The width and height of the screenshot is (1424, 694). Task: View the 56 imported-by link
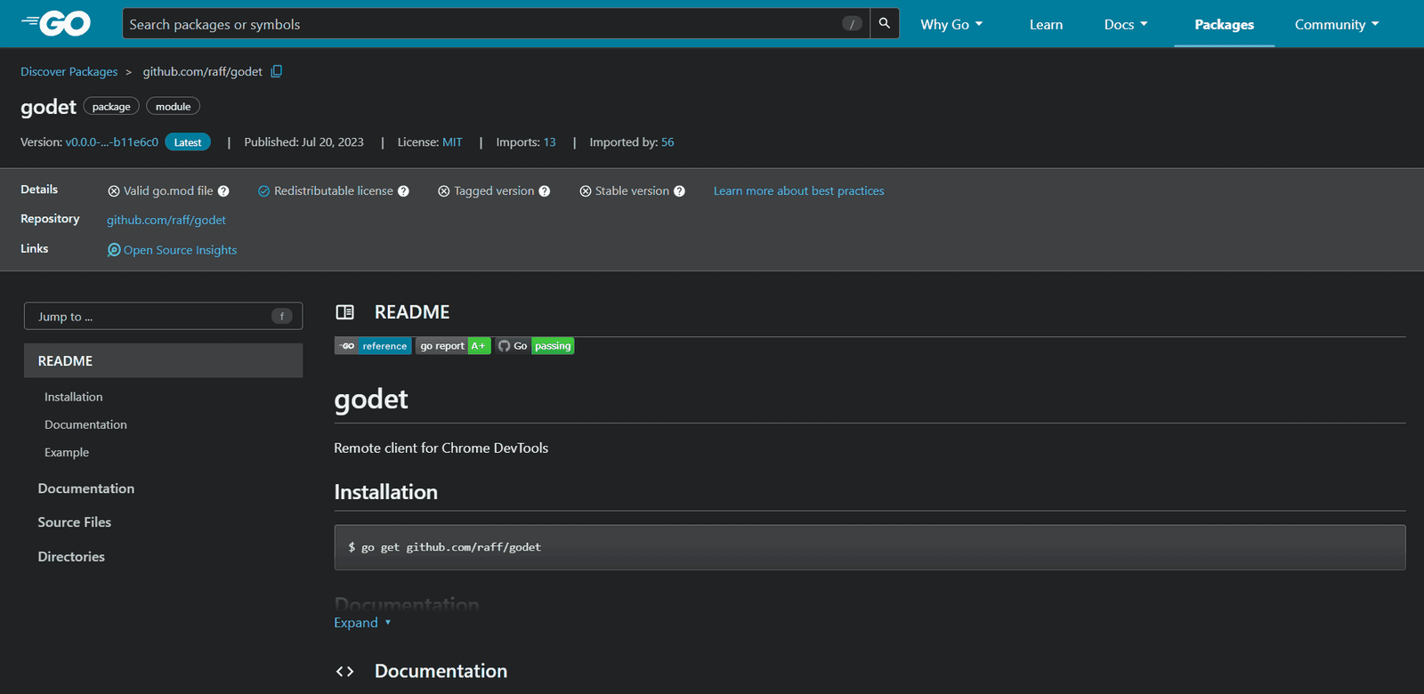pyautogui.click(x=667, y=142)
